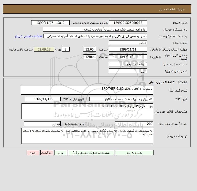Click the توضیحات خریدار label

[x=177, y=136]
